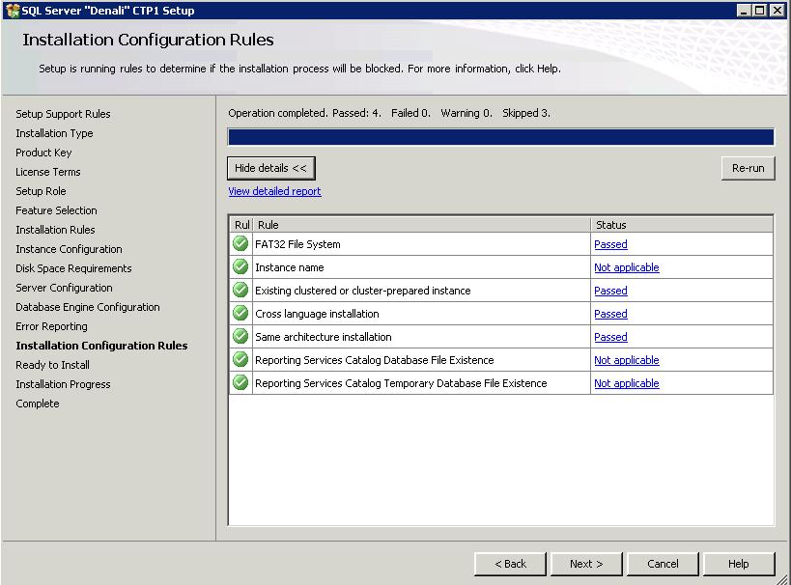
Task: Open Passed status link for FAT32 File System
Action: (610, 244)
